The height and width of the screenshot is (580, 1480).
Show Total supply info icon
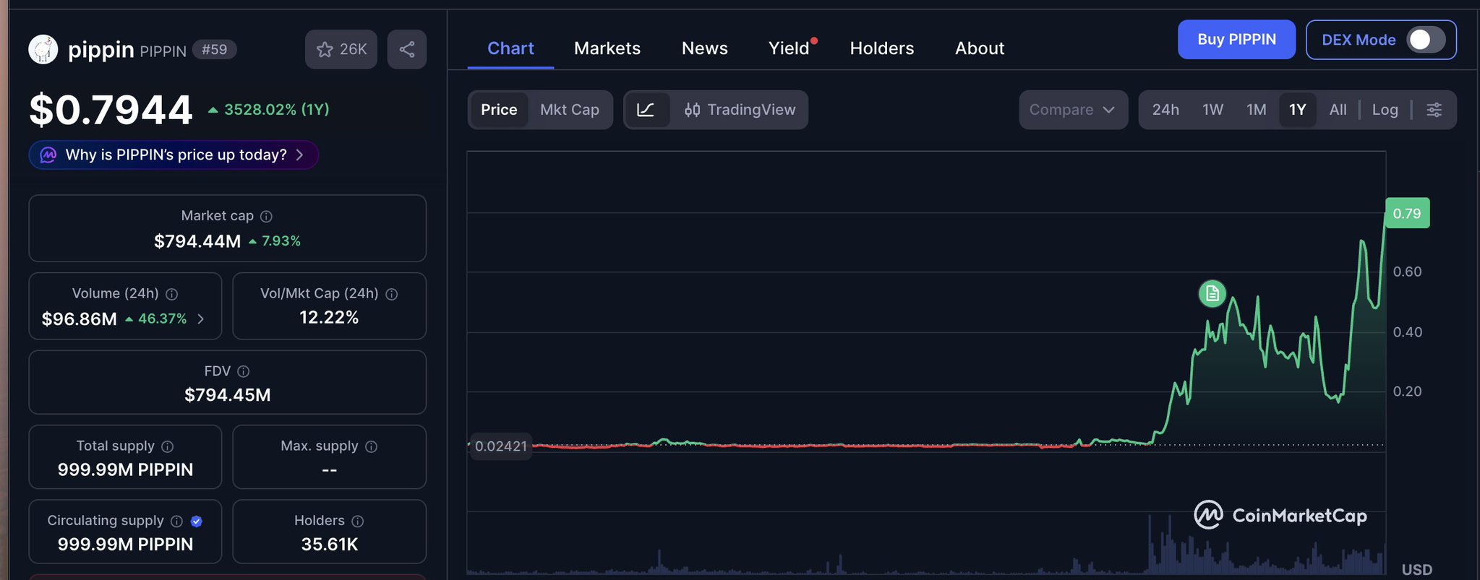168,446
